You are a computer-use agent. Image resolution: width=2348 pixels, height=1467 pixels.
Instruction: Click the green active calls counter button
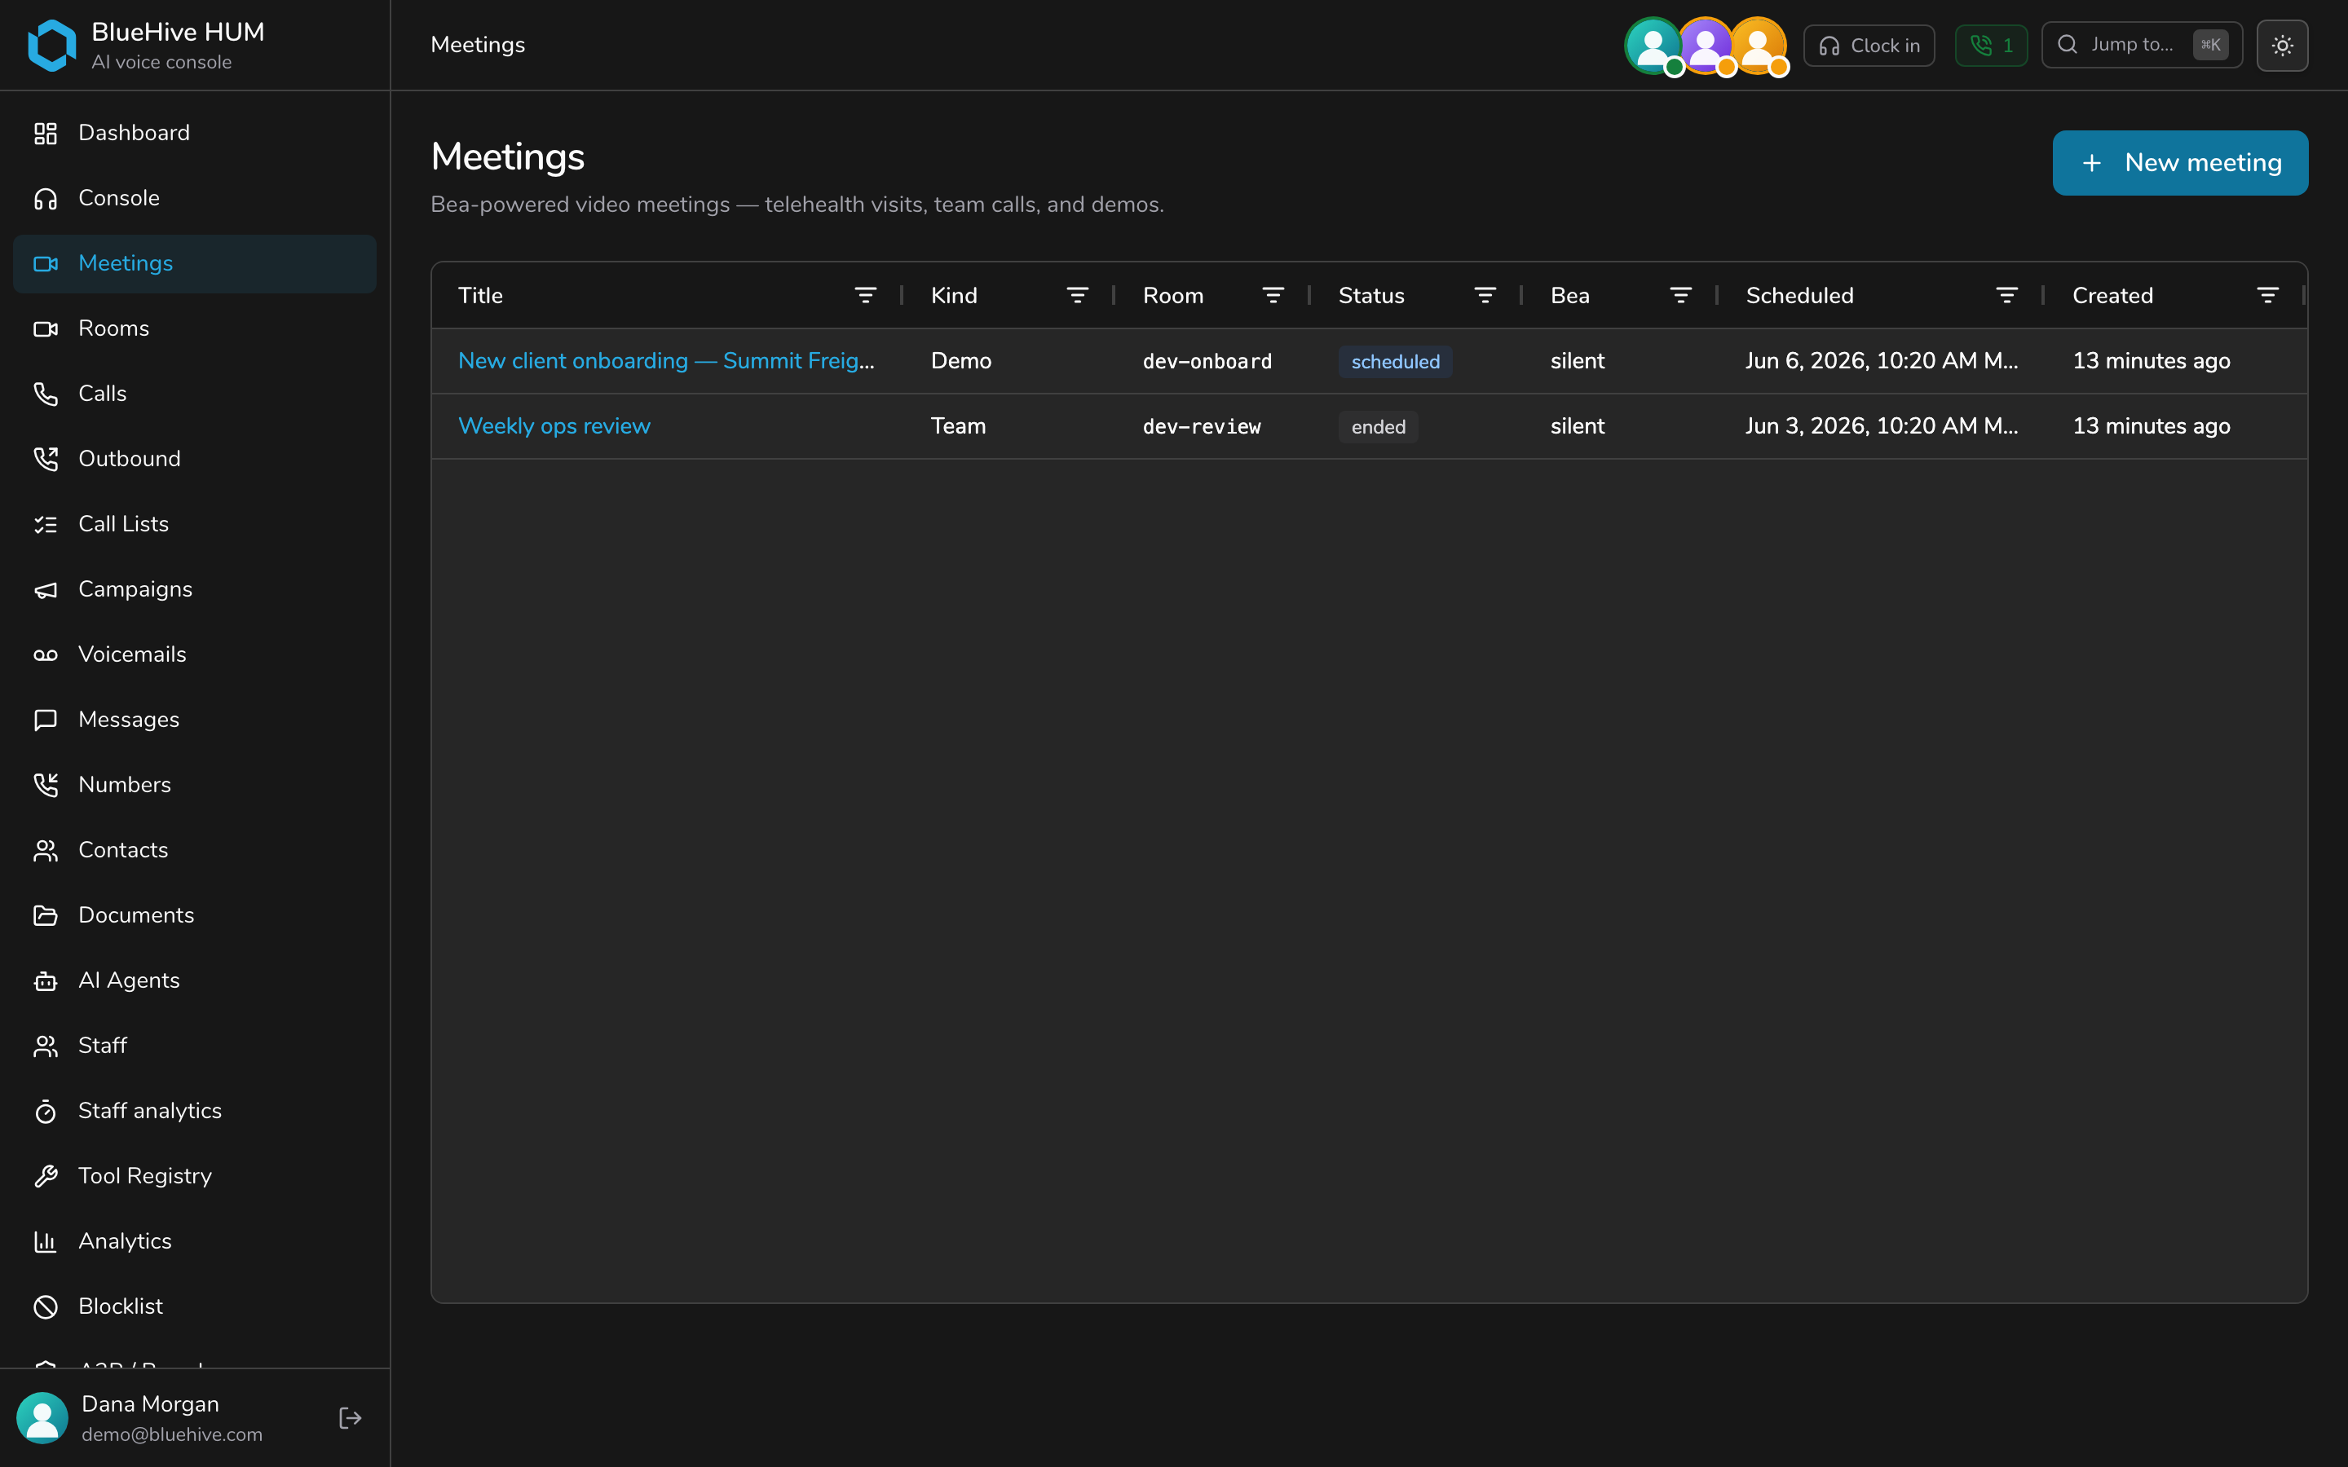tap(1991, 46)
